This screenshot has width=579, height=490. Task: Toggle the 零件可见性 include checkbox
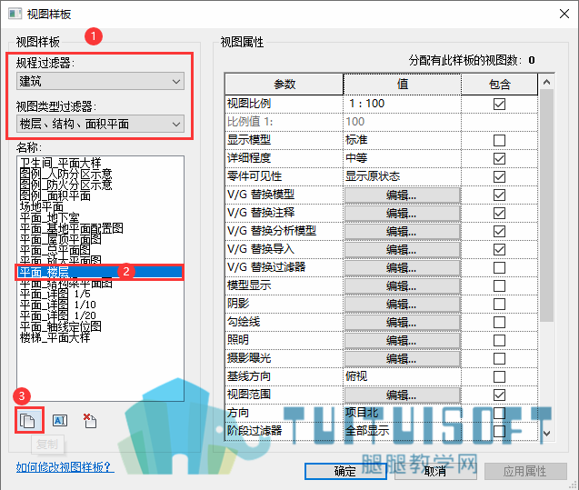pyautogui.click(x=499, y=176)
